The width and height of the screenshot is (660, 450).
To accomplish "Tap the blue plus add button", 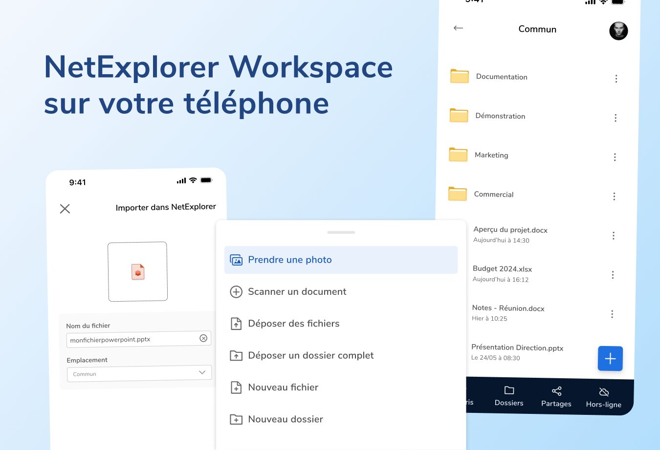I will (610, 359).
